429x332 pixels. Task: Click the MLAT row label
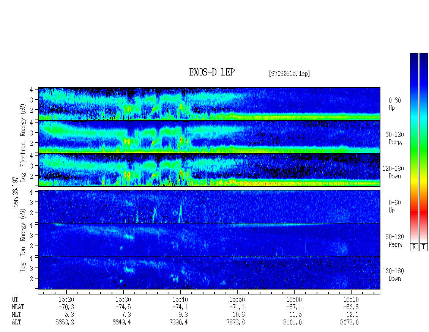18,307
